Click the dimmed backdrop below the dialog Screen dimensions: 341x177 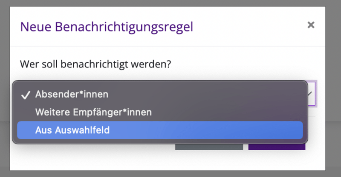170,174
